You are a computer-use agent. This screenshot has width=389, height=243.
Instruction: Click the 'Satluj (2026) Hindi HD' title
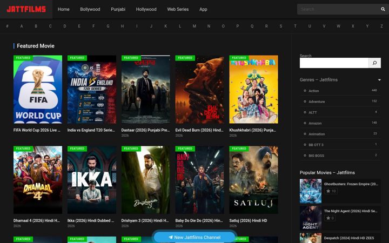pyautogui.click(x=248, y=220)
